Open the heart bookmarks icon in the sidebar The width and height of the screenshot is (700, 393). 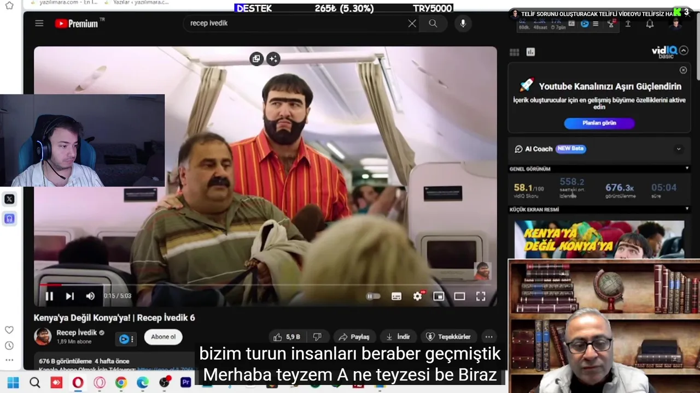click(x=9, y=330)
